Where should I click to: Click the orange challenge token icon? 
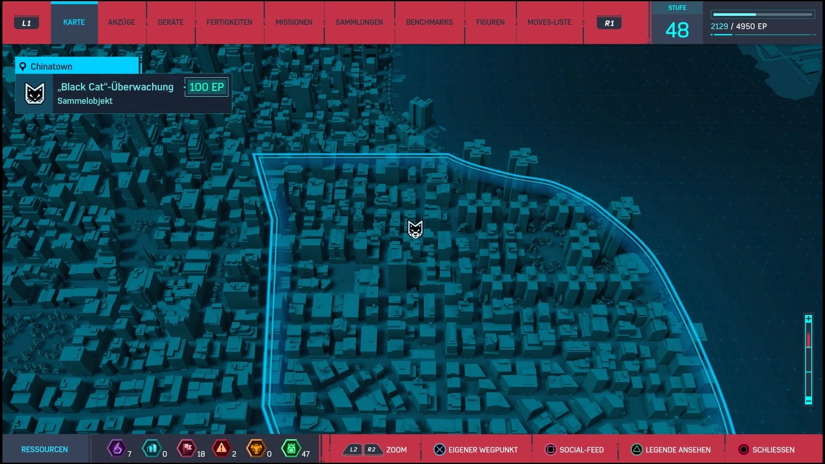coord(256,449)
